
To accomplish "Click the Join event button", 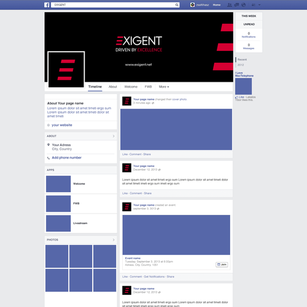I will click(x=222, y=265).
